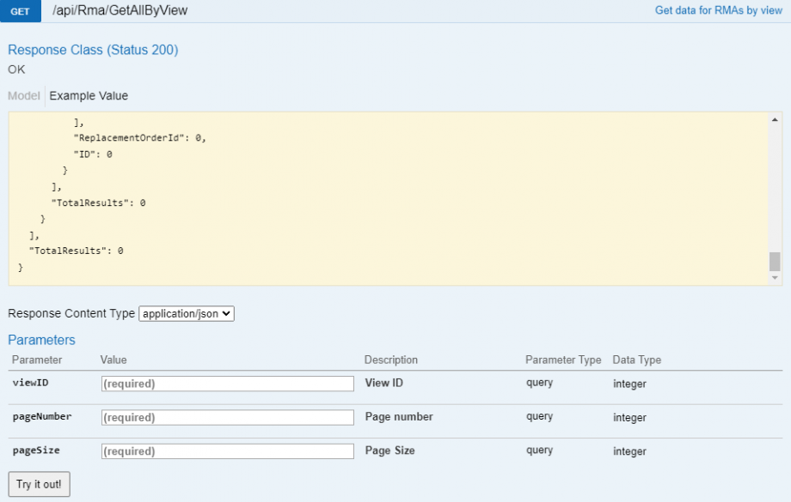The height and width of the screenshot is (502, 791).
Task: Click the query type in pageSize row
Action: 539,451
